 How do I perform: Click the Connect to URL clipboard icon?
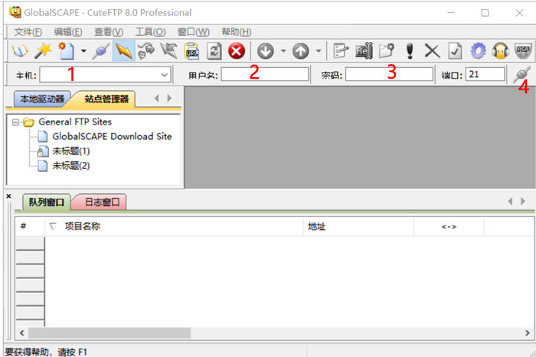coord(191,51)
